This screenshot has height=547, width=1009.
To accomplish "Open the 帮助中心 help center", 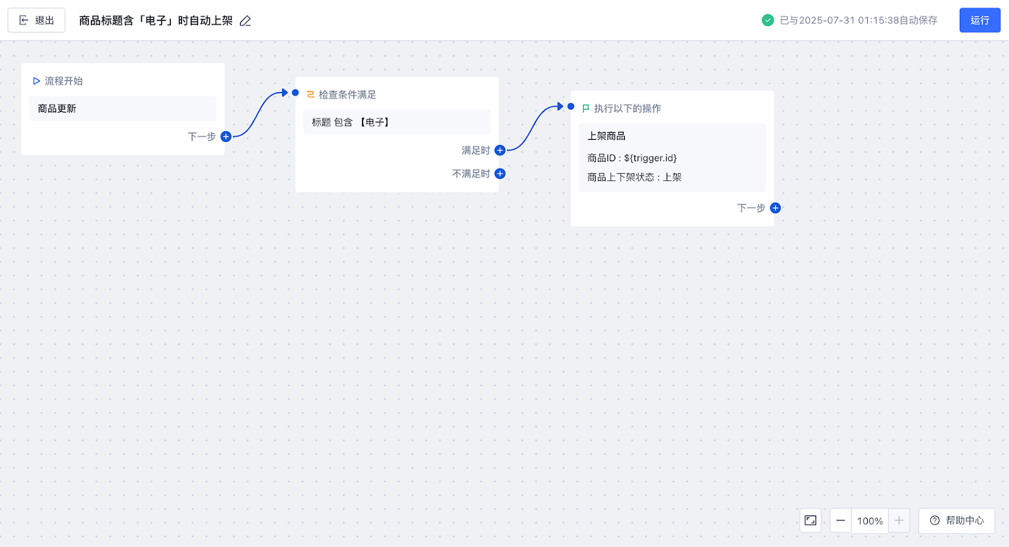I will tap(957, 521).
